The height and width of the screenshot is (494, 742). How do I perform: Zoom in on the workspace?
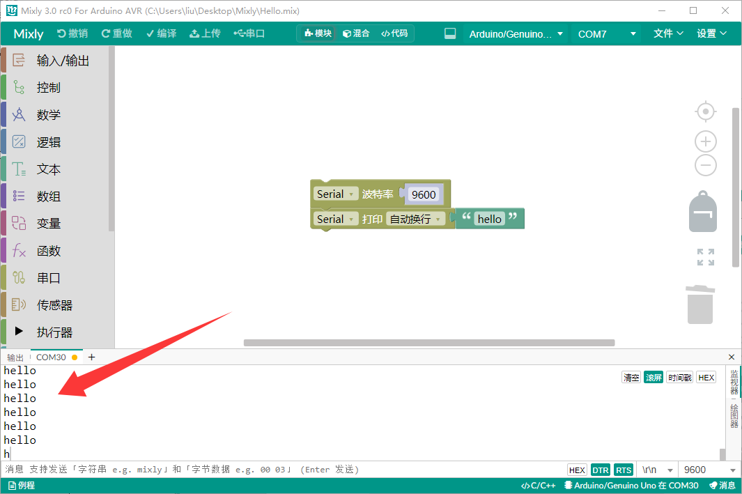(706, 141)
